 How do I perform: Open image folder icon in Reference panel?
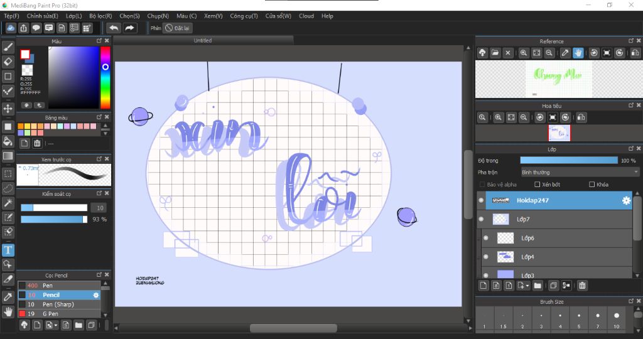click(x=495, y=53)
